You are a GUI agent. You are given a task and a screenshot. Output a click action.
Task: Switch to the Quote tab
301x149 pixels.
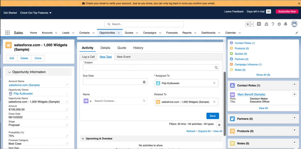tap(122, 48)
